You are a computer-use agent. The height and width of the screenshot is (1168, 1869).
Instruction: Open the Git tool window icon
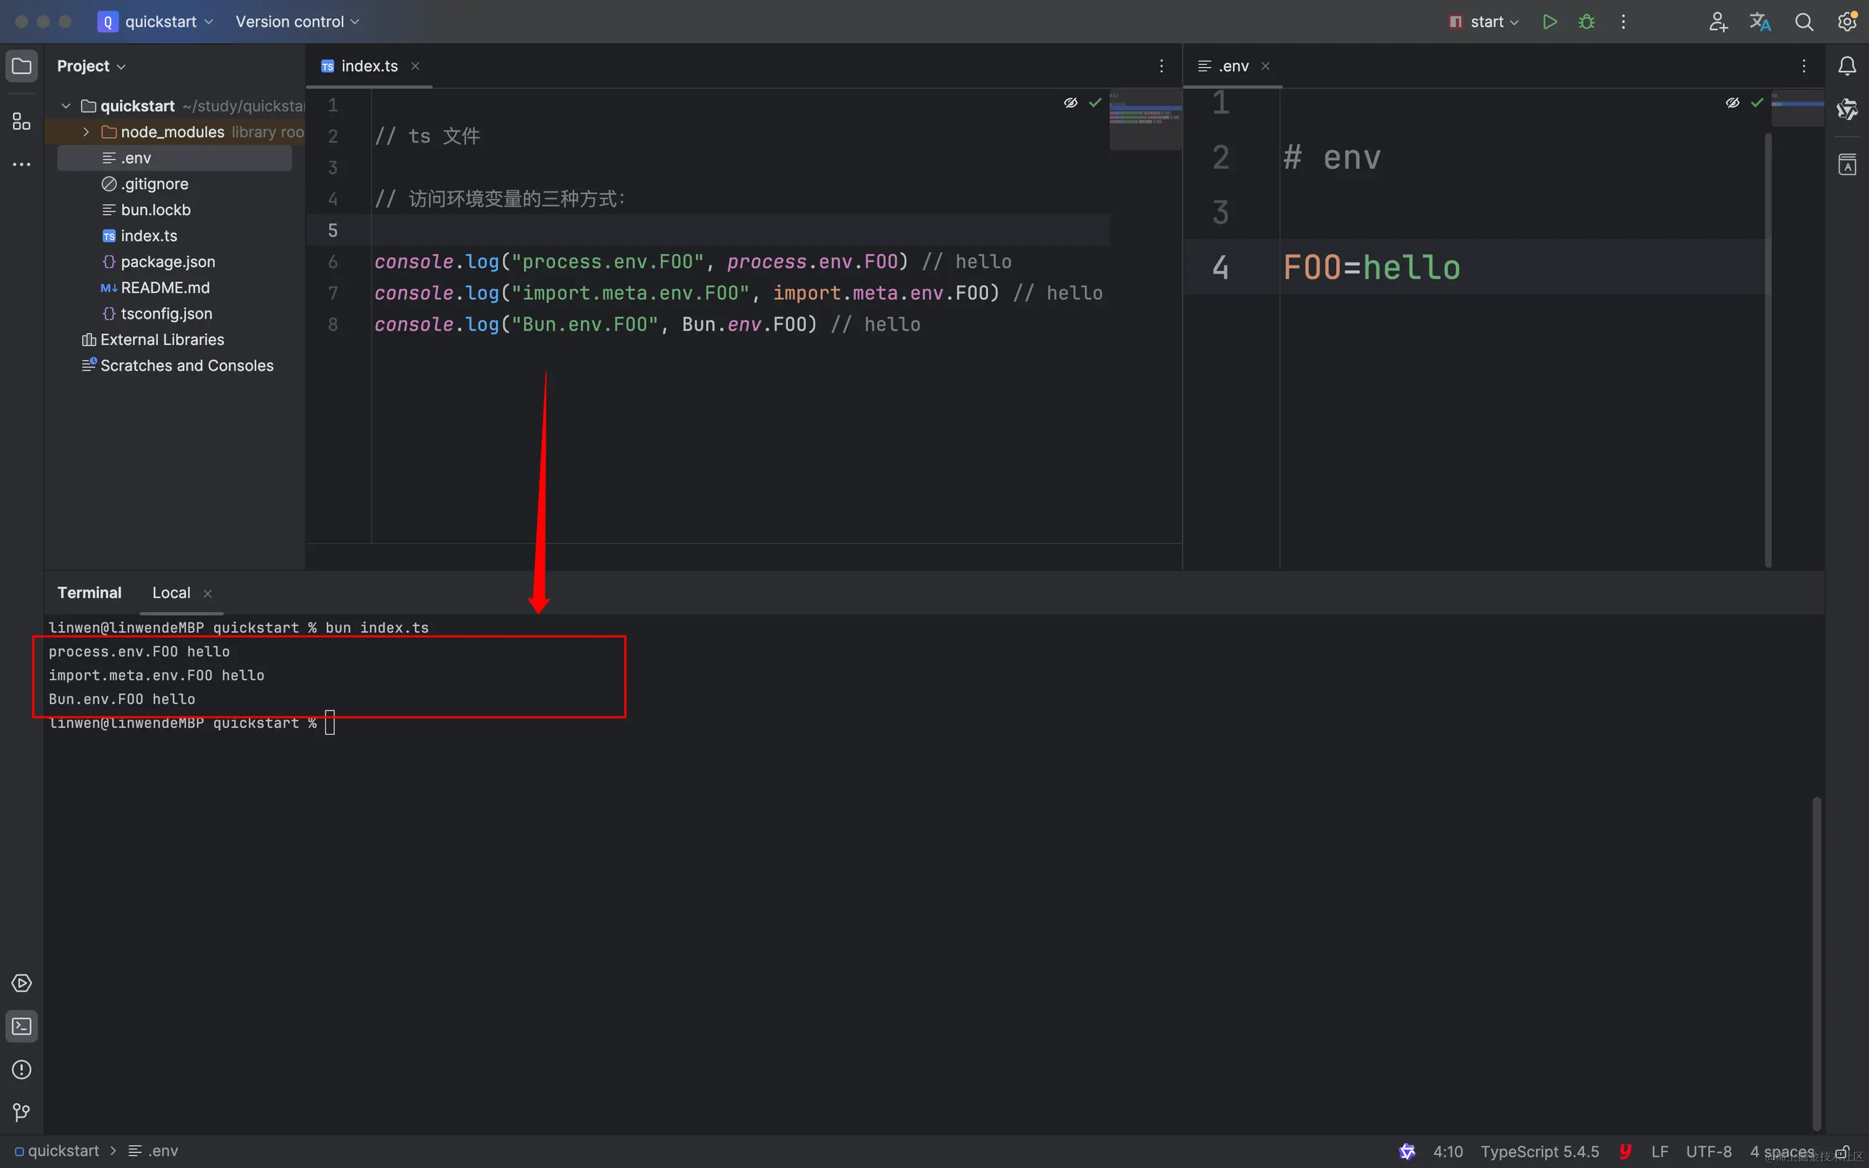(22, 1112)
